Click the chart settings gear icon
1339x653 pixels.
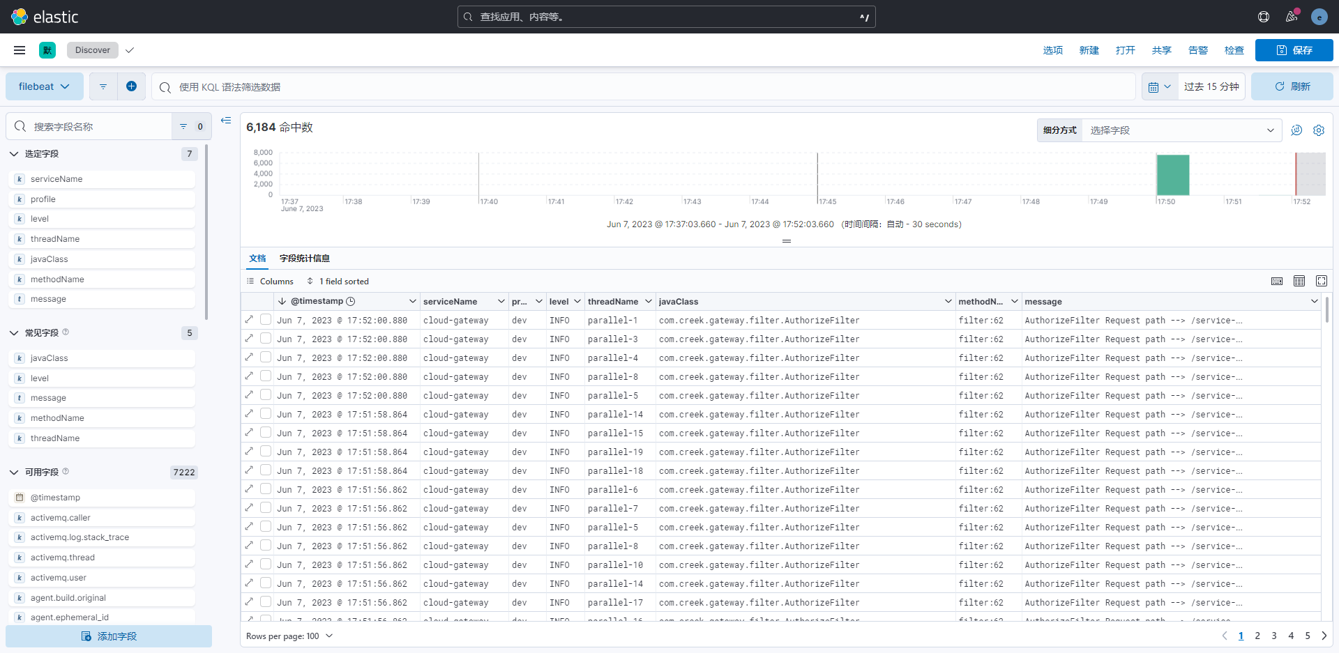tap(1318, 130)
